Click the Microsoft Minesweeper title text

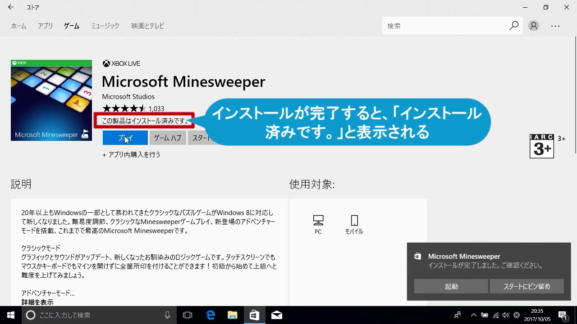pos(183,81)
